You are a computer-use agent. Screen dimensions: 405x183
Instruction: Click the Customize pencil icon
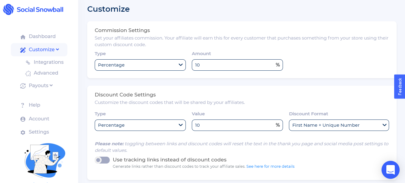pos(23,50)
